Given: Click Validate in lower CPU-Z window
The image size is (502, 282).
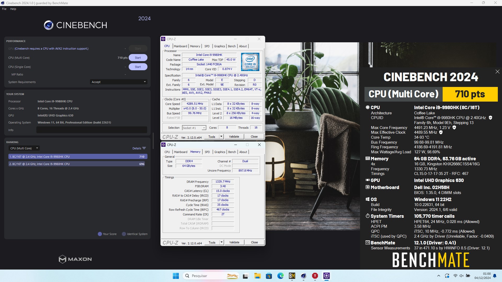Looking at the screenshot, I should (234, 242).
